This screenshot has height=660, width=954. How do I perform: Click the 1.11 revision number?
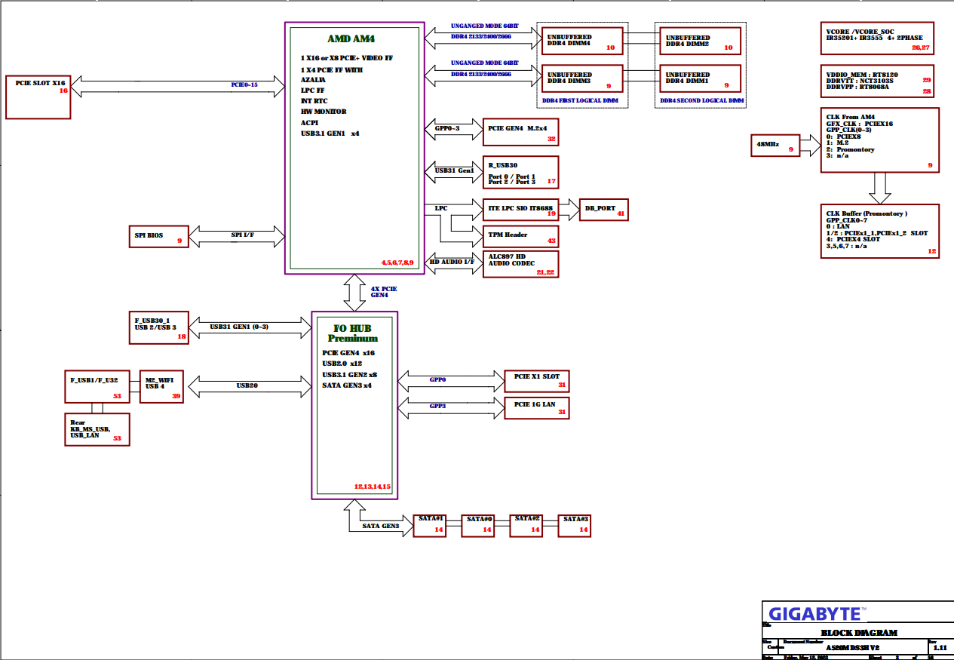pyautogui.click(x=940, y=648)
